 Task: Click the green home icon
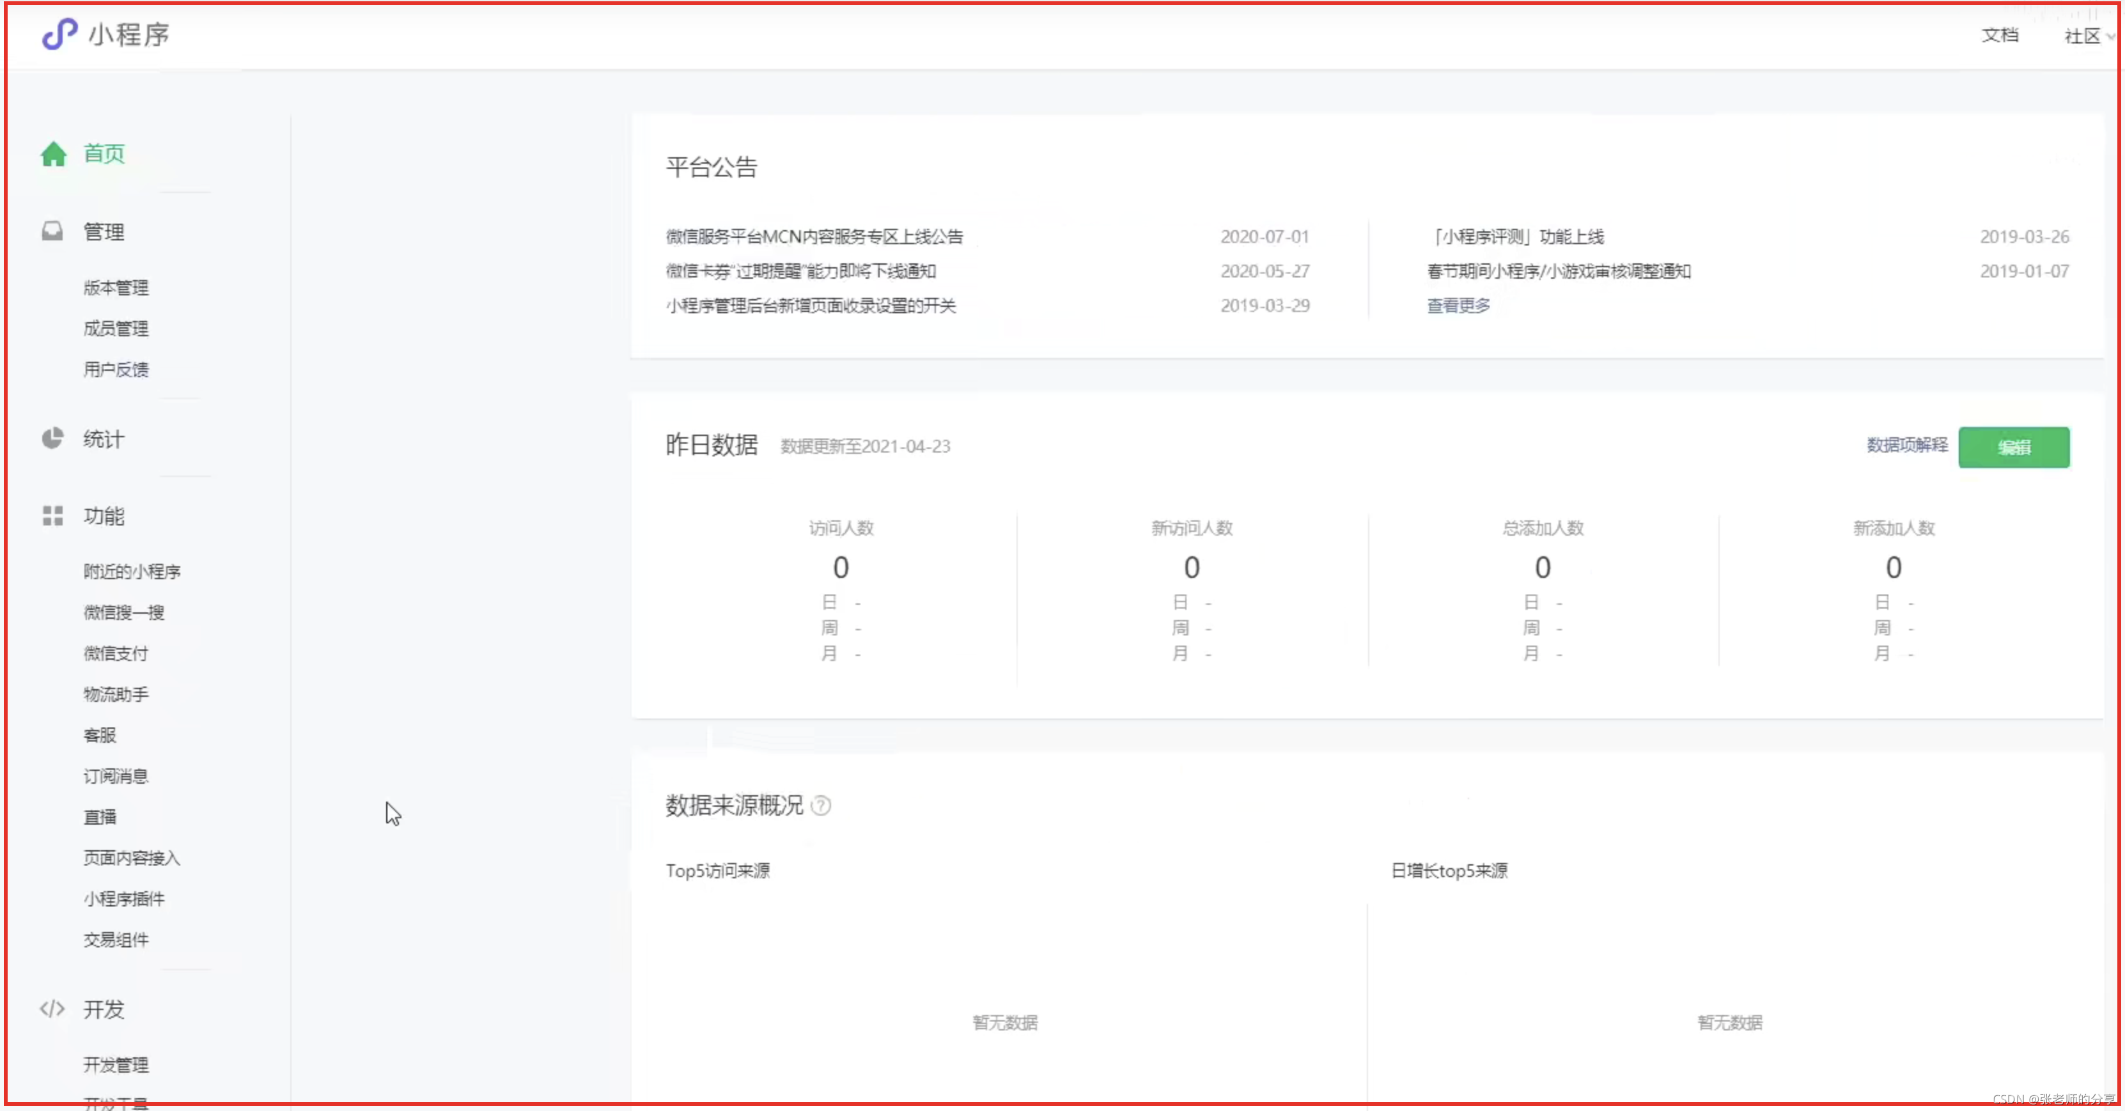[54, 153]
